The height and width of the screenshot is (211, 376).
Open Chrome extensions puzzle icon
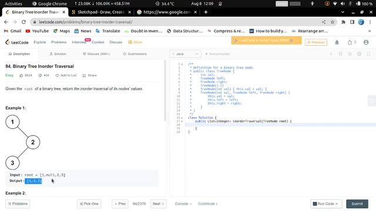343,22
